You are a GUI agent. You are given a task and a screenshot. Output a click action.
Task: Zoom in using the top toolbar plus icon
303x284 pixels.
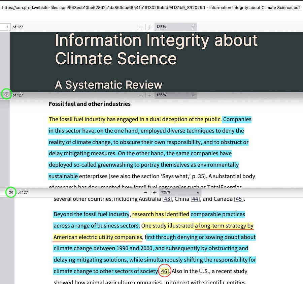(150, 27)
